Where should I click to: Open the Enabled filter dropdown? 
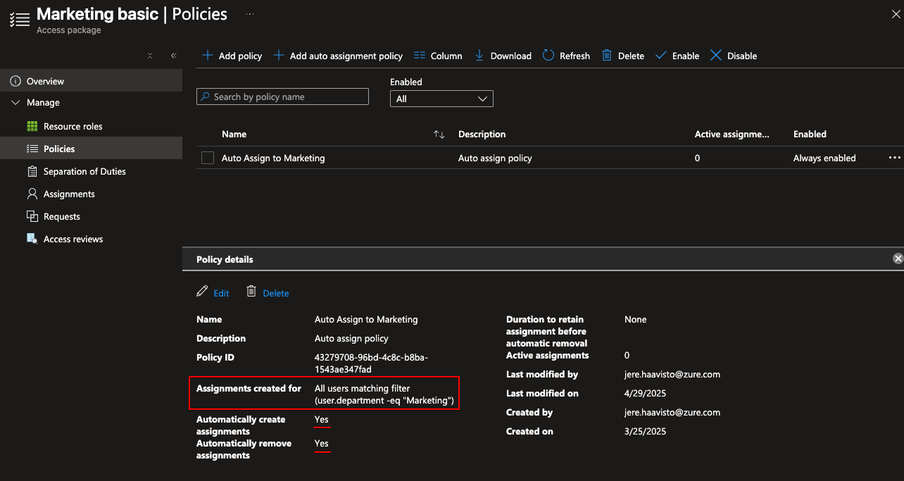tap(441, 99)
